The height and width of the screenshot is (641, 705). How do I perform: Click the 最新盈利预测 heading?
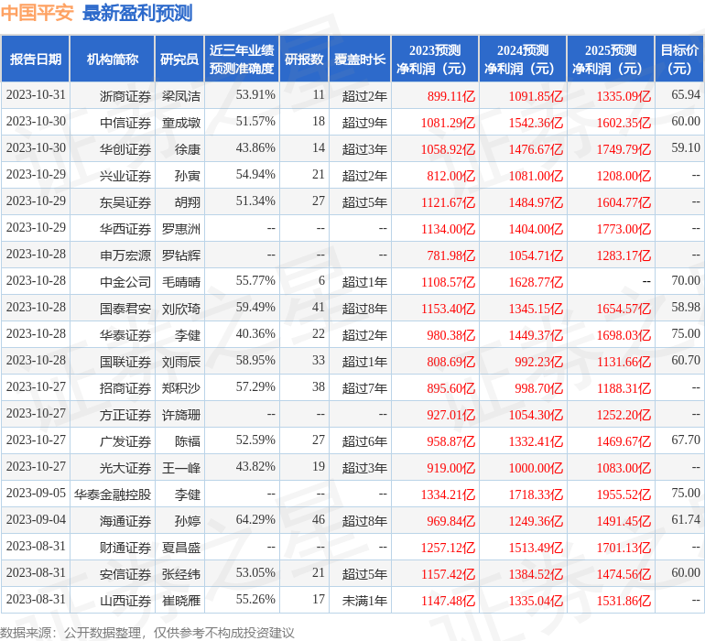(137, 13)
